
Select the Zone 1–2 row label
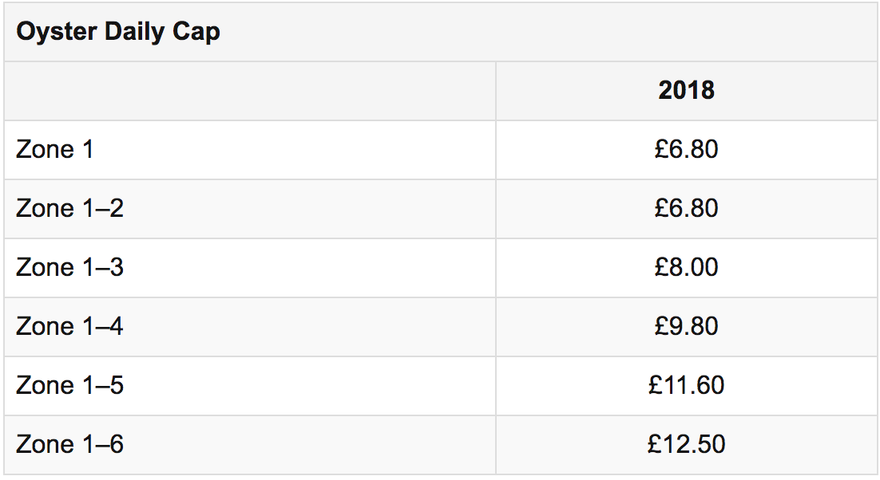point(69,208)
